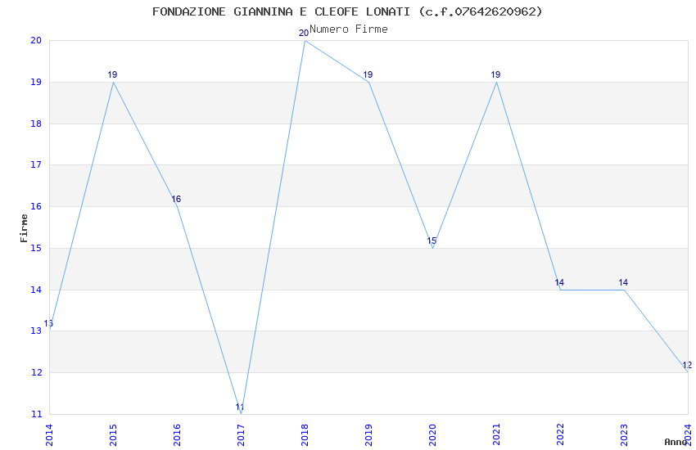Click the data label 14 for 2022
The image size is (696, 450).
click(559, 282)
